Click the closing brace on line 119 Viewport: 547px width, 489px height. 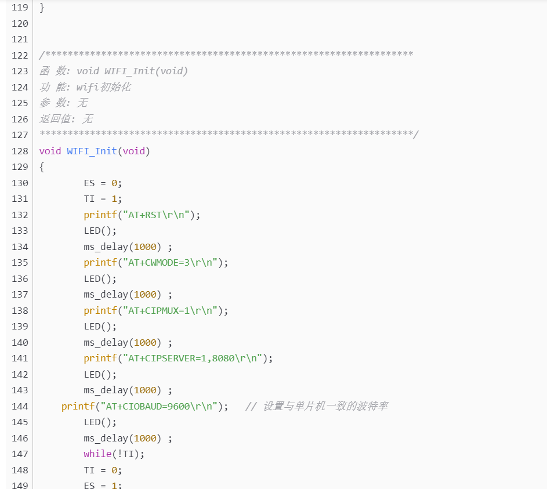pos(42,8)
